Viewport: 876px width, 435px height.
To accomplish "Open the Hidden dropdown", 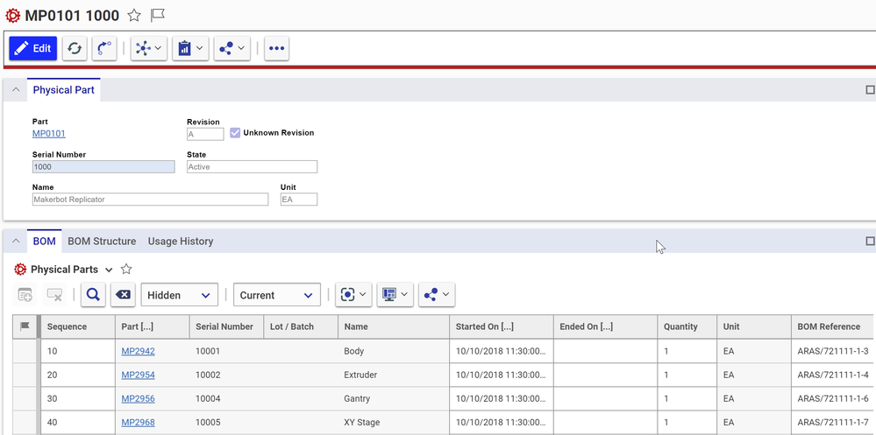I will click(179, 296).
